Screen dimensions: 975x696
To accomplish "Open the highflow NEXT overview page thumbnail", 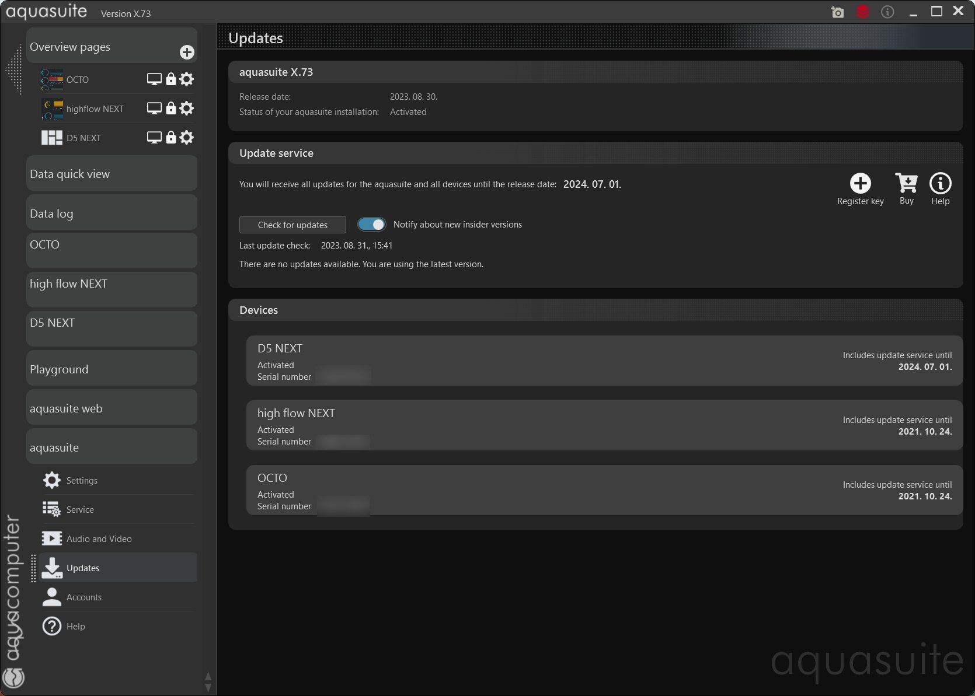I will click(52, 109).
